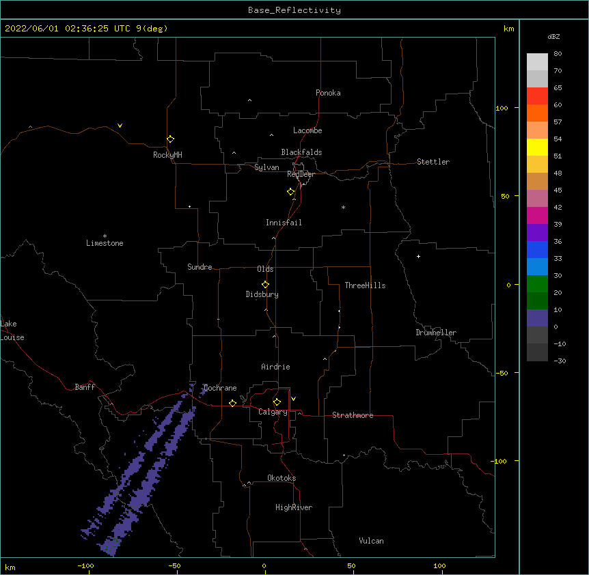Viewport: 589px width, 575px height.
Task: Click the yellow diamond marker below RedDeer
Action: click(x=290, y=192)
